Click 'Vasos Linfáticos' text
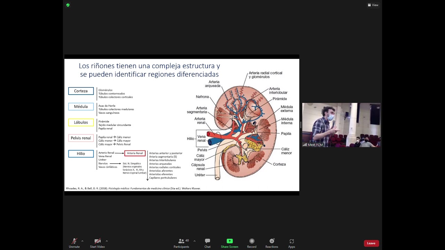This screenshot has height=250, width=445. tap(108, 167)
